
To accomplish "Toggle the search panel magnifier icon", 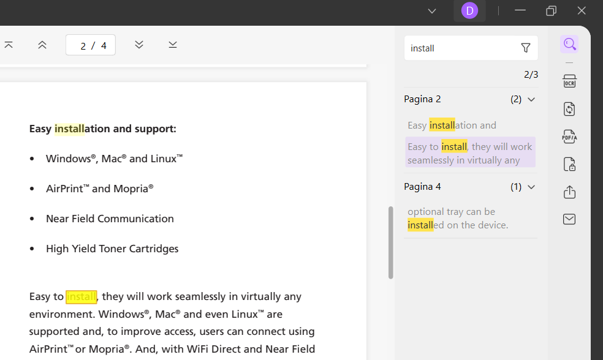I will pyautogui.click(x=569, y=44).
